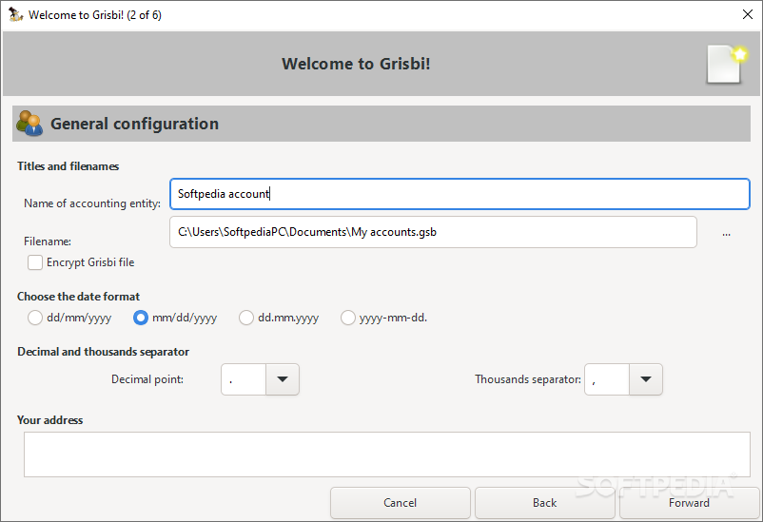The width and height of the screenshot is (763, 522).
Task: Click the Decimal and thousands separator heading
Action: click(103, 352)
